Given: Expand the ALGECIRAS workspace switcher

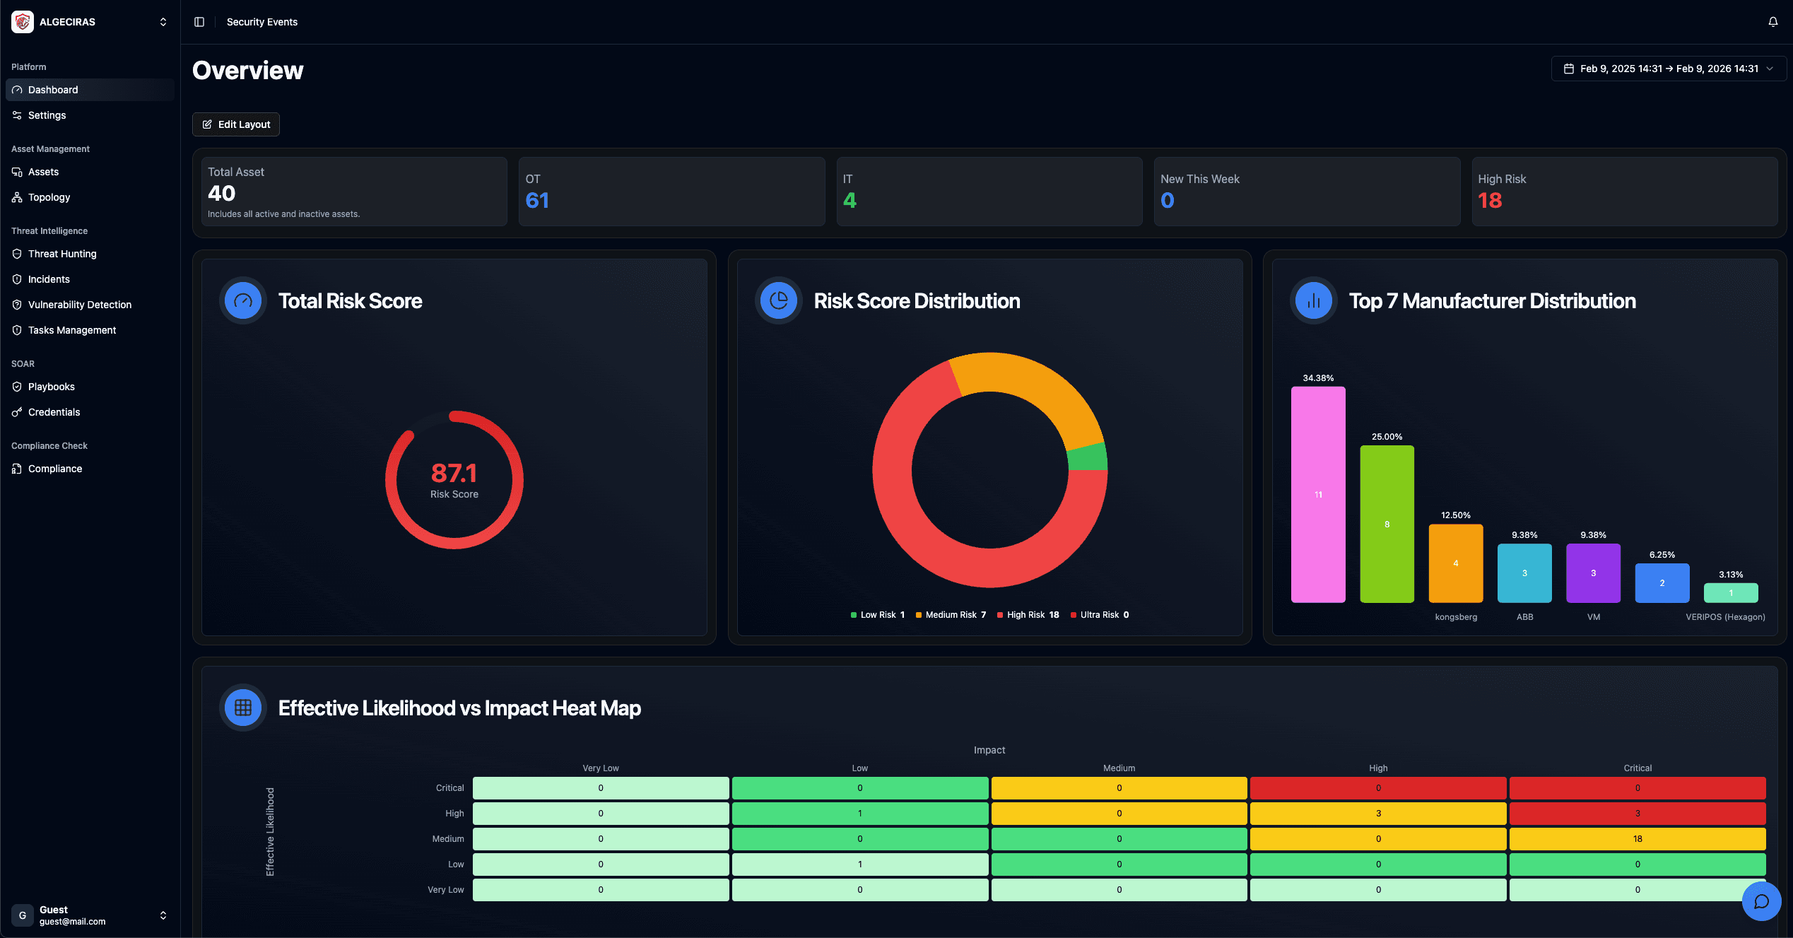Looking at the screenshot, I should 163,22.
